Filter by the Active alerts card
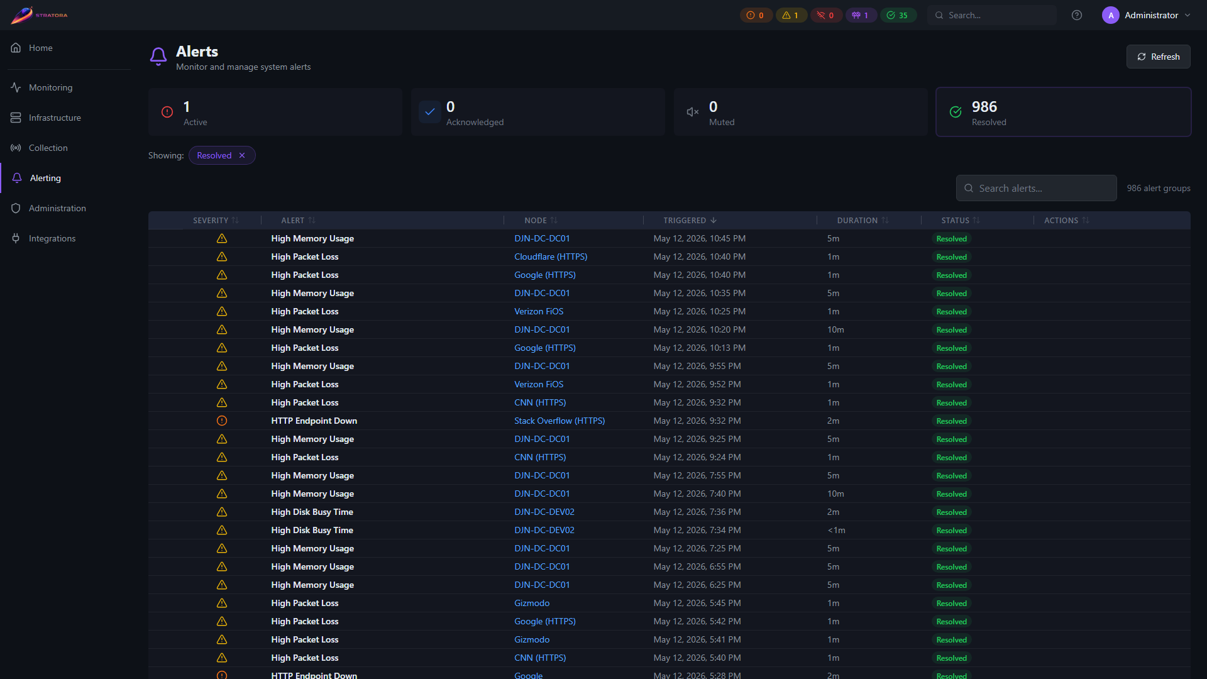 [275, 112]
